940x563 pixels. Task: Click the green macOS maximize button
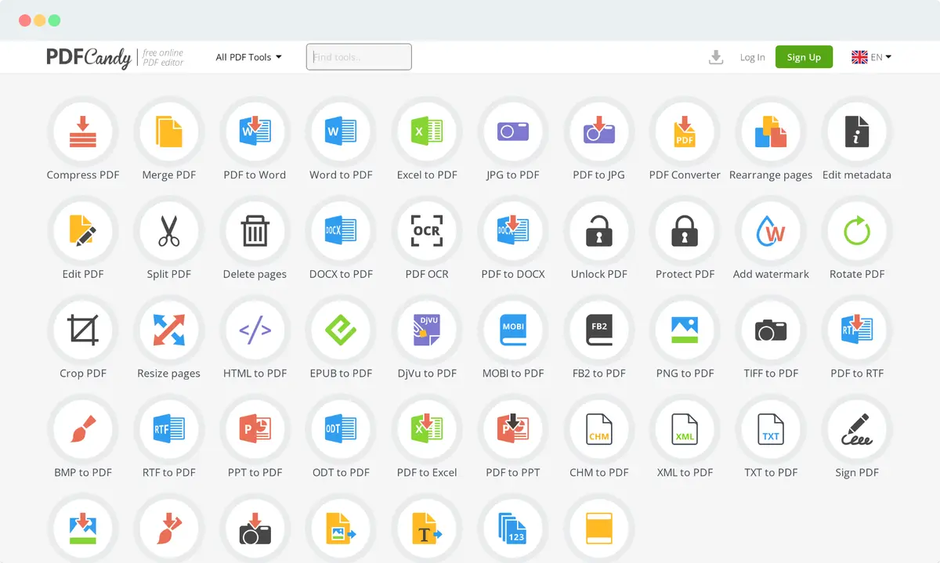pyautogui.click(x=54, y=20)
